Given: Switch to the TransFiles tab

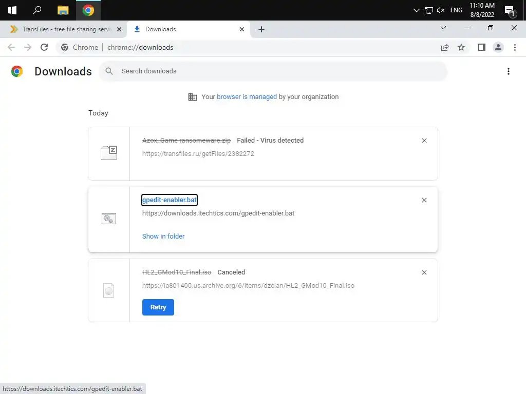Looking at the screenshot, I should point(63,29).
